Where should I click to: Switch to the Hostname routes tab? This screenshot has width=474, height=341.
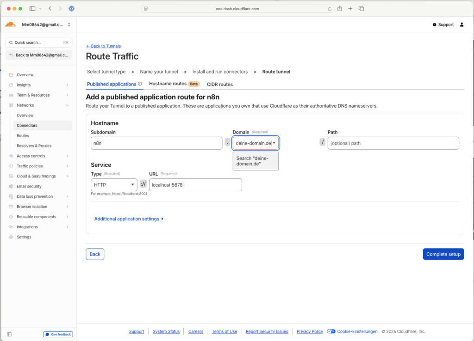[x=168, y=84]
